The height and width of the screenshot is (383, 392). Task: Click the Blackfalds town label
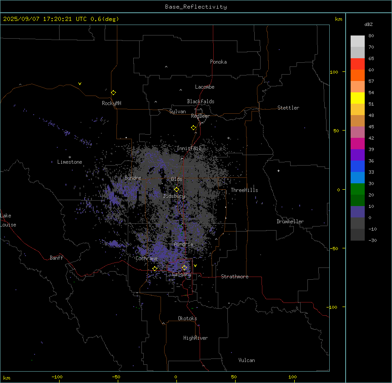(201, 101)
